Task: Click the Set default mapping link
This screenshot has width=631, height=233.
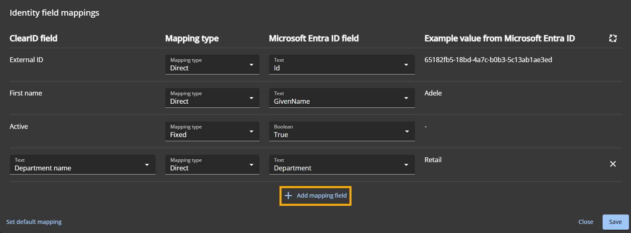Action: 34,222
